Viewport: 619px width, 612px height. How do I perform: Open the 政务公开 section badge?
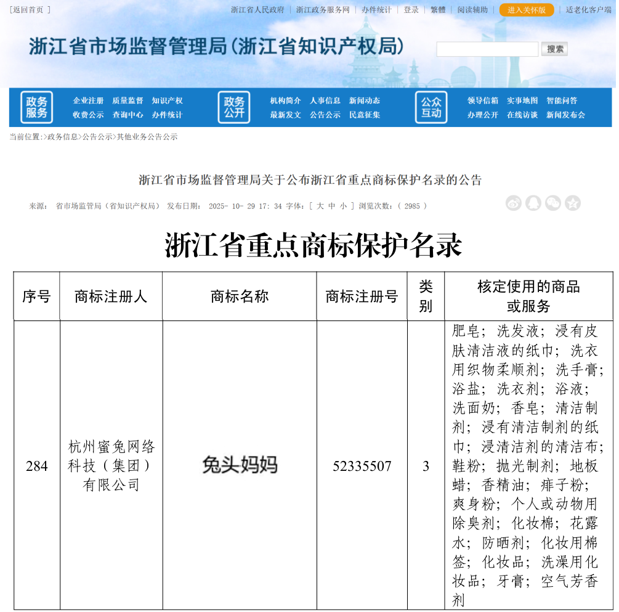click(x=234, y=107)
